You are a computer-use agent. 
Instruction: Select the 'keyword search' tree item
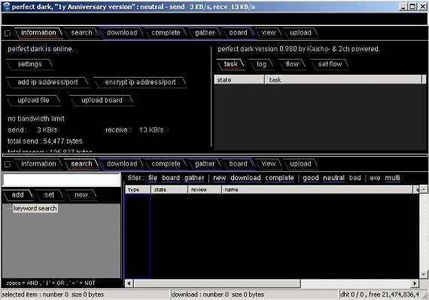coord(35,208)
